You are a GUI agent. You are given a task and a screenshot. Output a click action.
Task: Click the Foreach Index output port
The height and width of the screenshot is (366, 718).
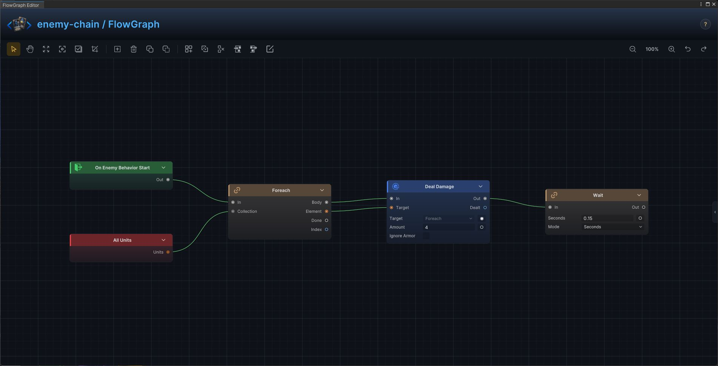(x=327, y=229)
